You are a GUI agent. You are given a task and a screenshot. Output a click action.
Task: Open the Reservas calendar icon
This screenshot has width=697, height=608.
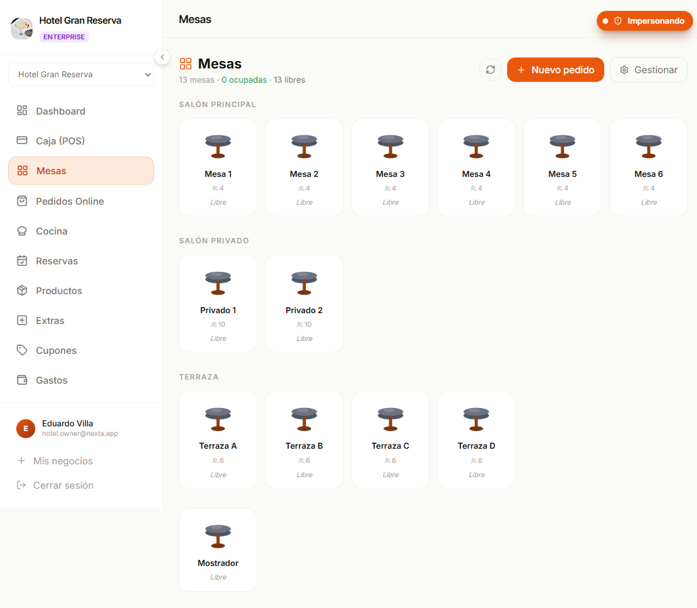click(x=22, y=260)
